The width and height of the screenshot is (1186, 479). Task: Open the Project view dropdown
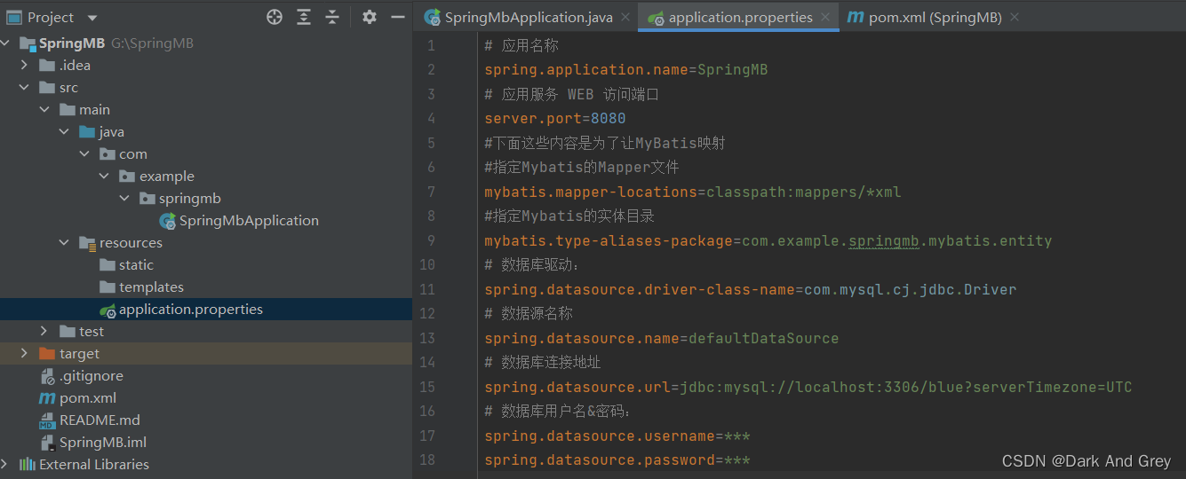click(x=92, y=18)
